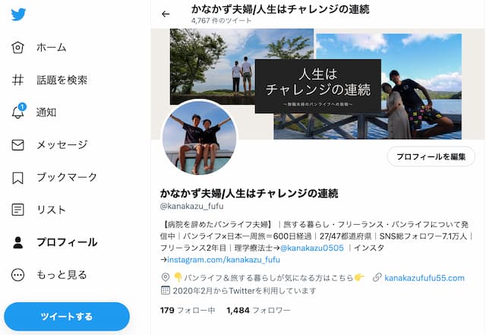The image size is (486, 335).
Task: Open the リスト list icon
Action: point(17,210)
